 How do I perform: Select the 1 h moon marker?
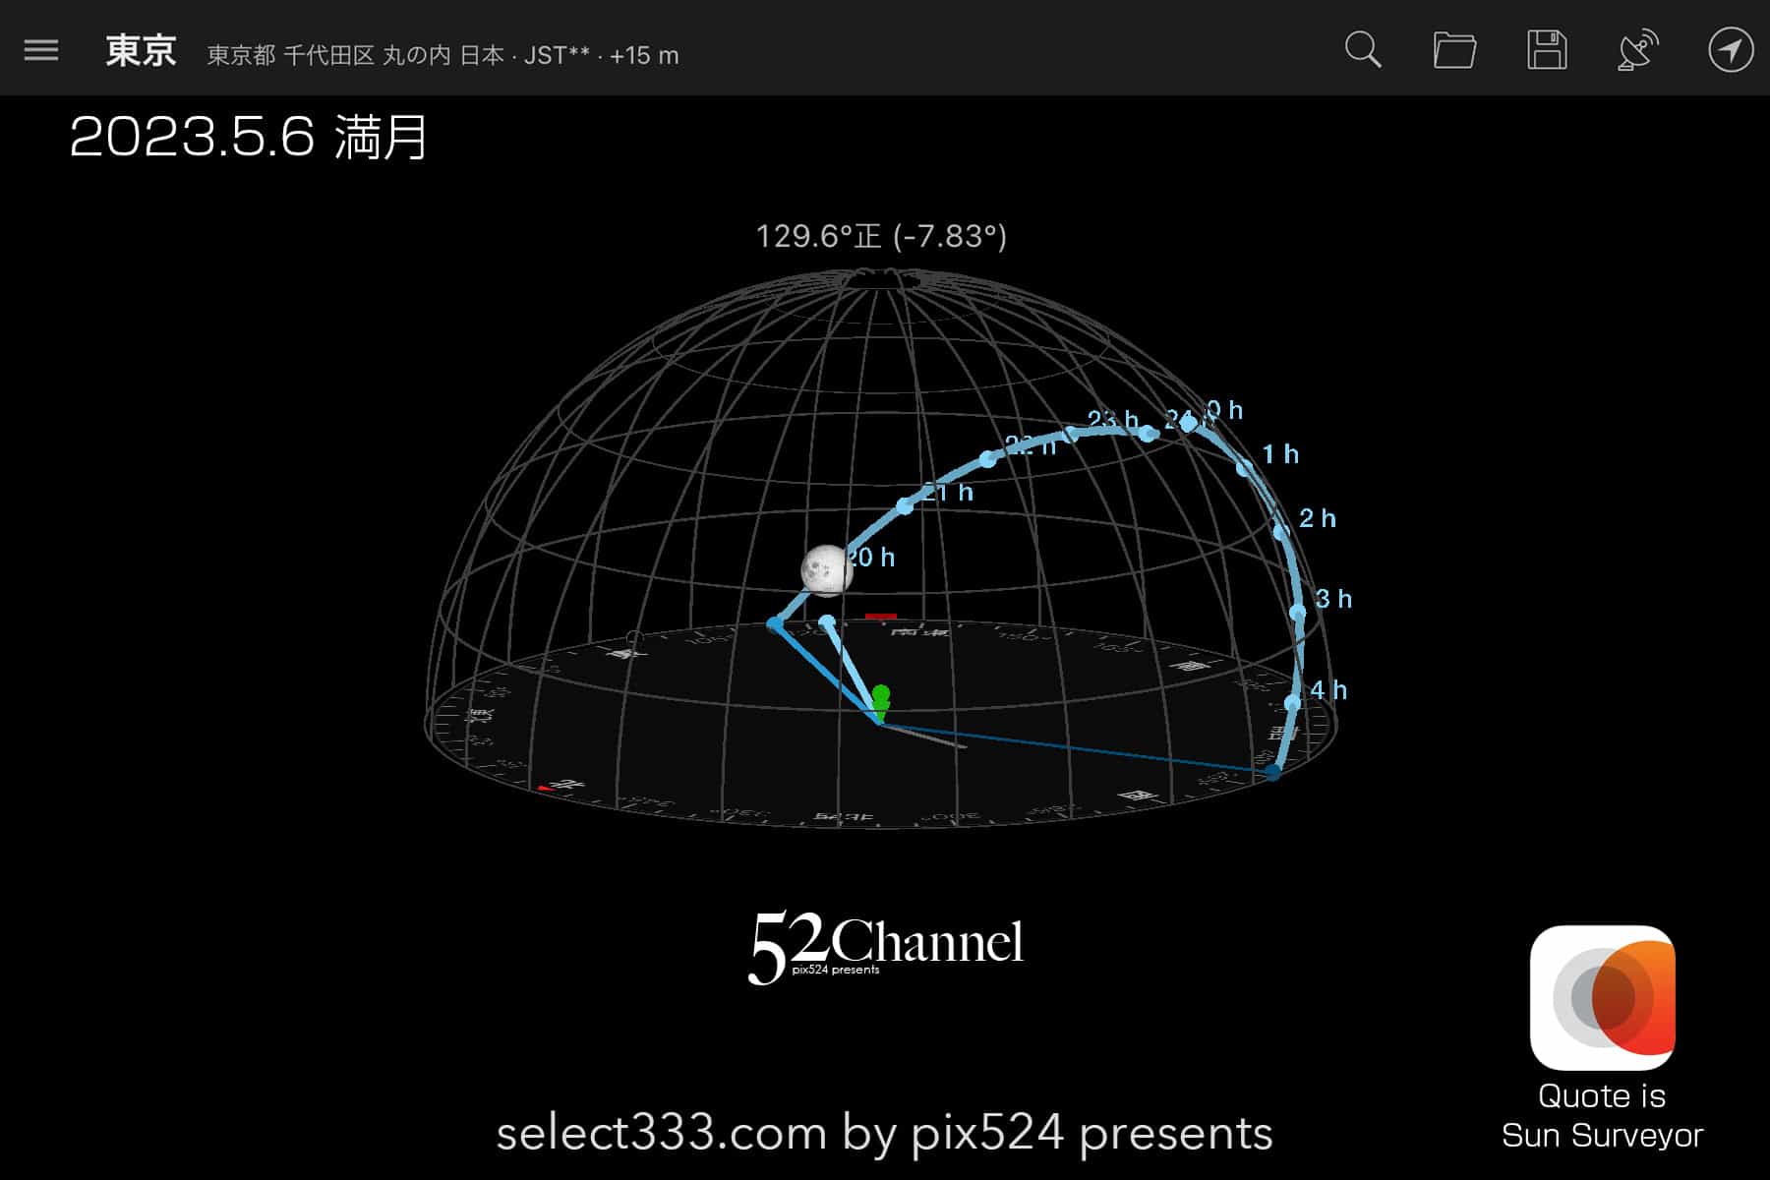[x=1245, y=467]
